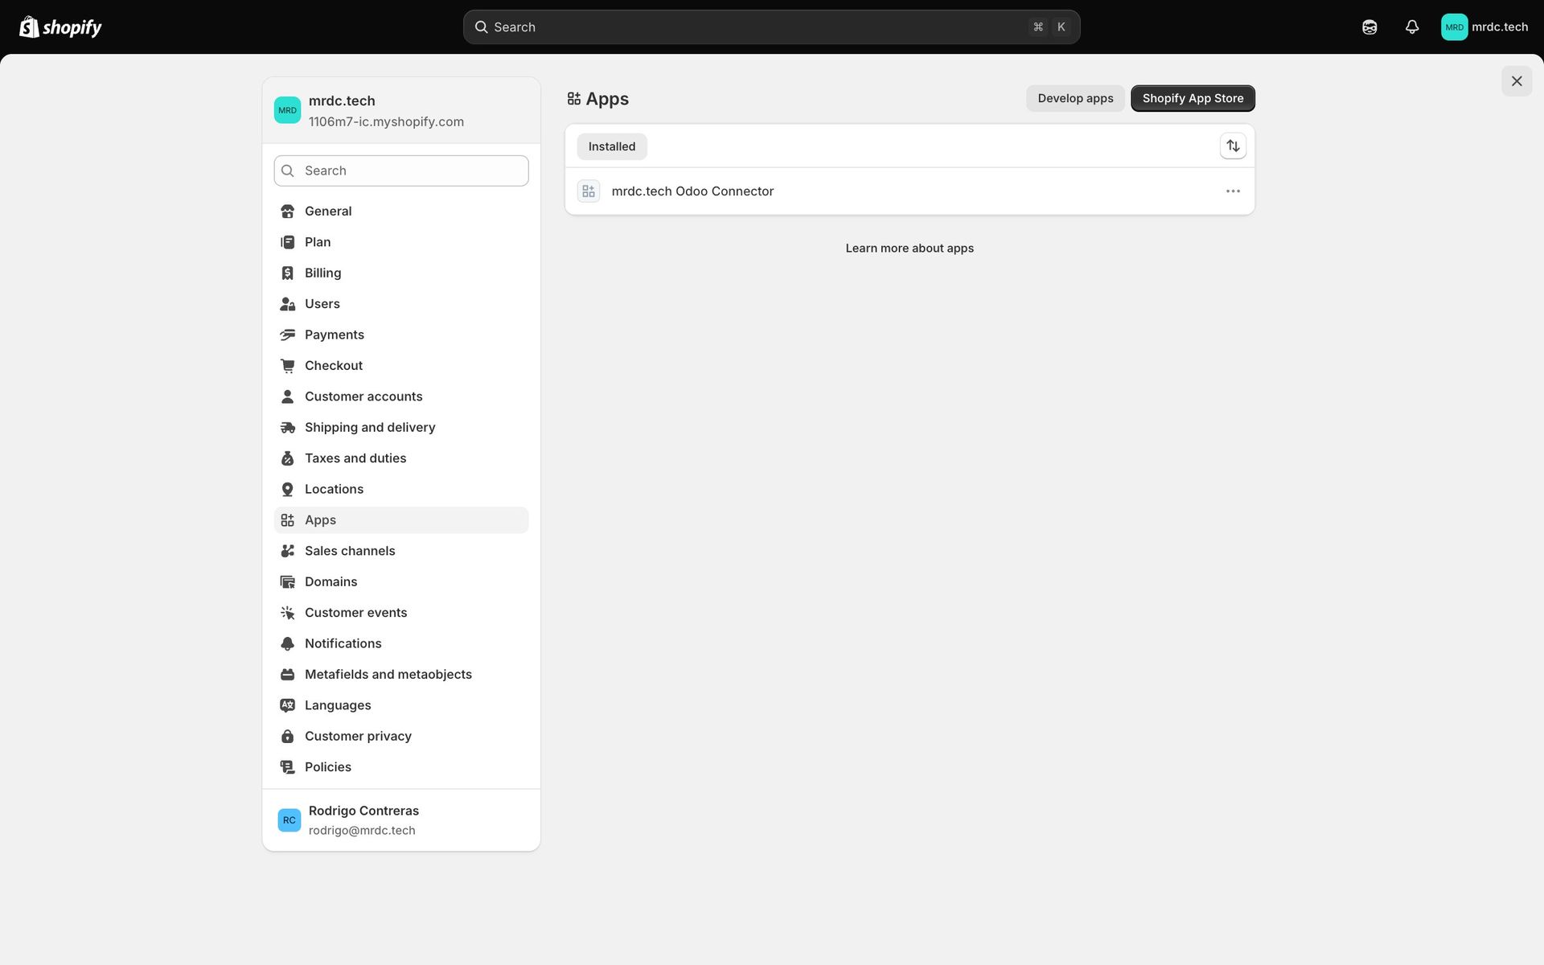Open Notifications settings
Viewport: 1544px width, 965px height.
tap(401, 643)
